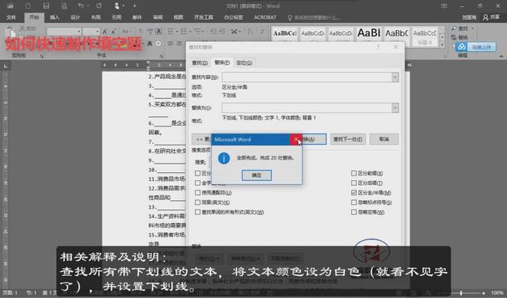Image resolution: width=507 pixels, height=298 pixels.
Task: Click the Share button at top right
Action: point(491,17)
